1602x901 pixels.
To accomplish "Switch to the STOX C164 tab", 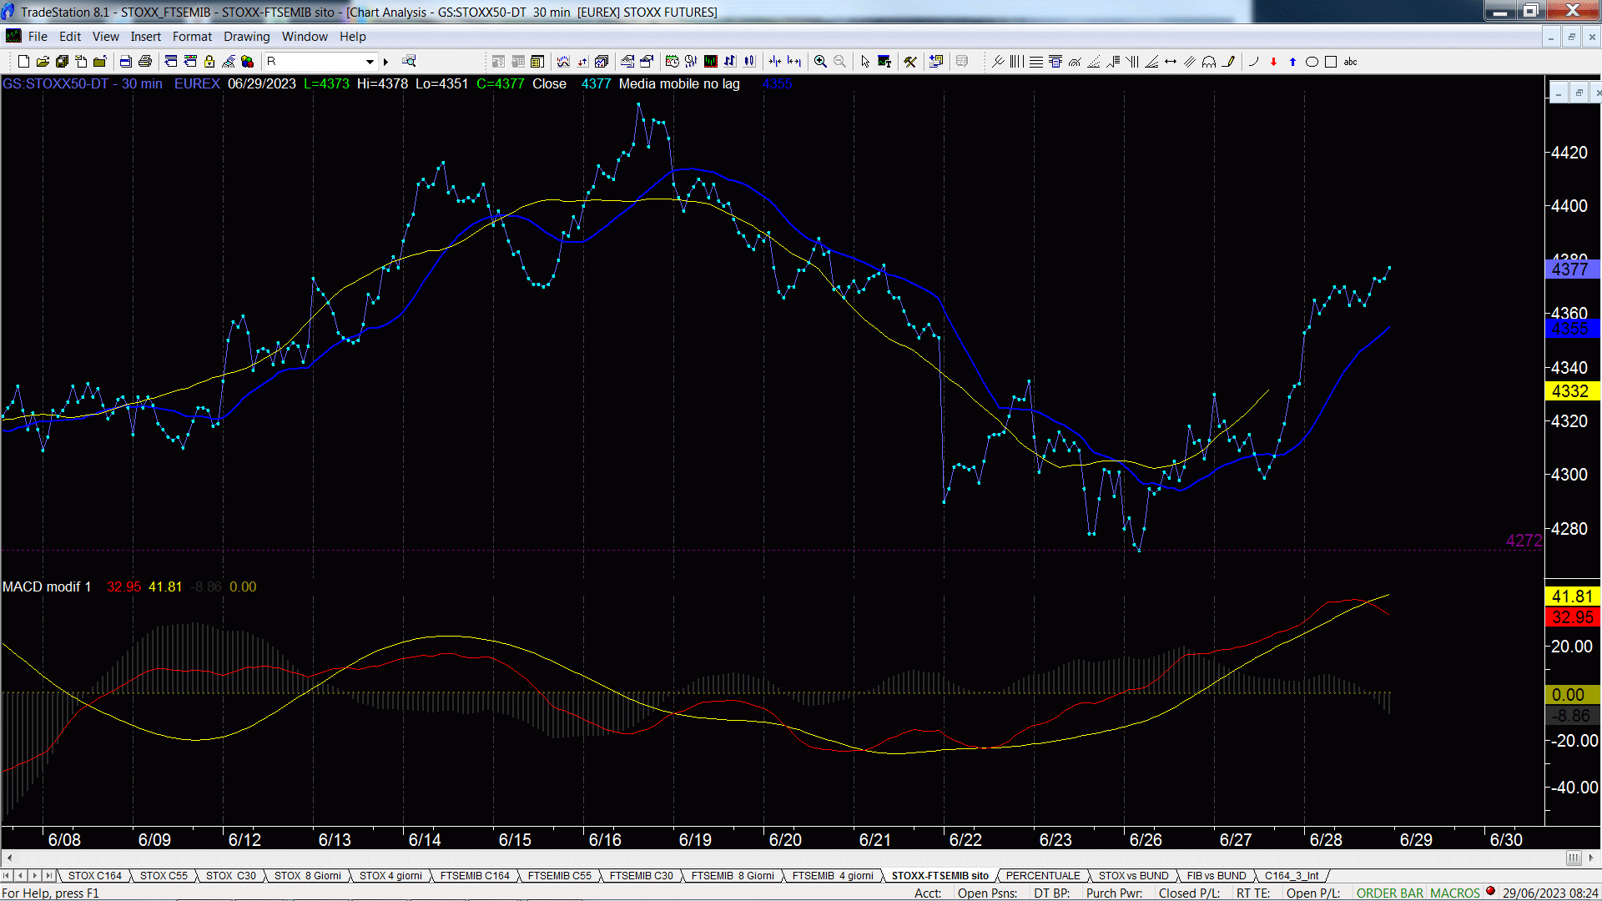I will [x=95, y=875].
